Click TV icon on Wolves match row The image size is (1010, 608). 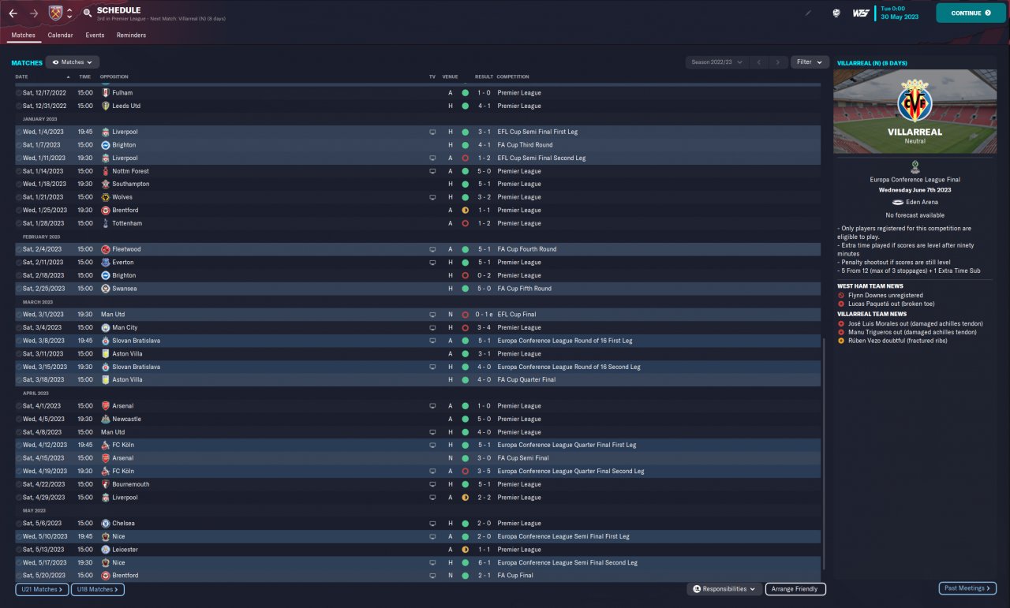point(432,197)
